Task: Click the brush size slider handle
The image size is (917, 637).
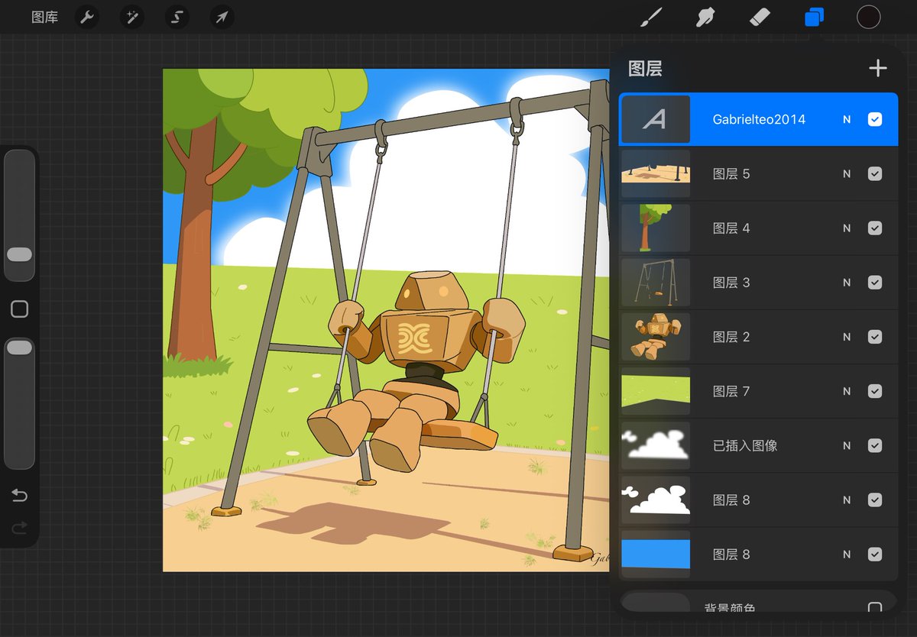Action: tap(19, 254)
